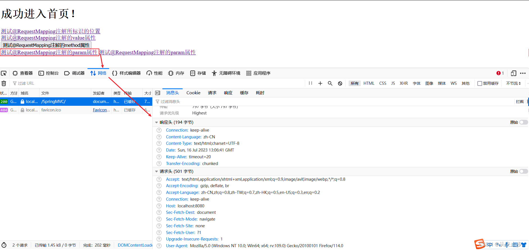Open help for Transfer-Encoding header
The height and width of the screenshot is (250, 529).
coord(159,164)
